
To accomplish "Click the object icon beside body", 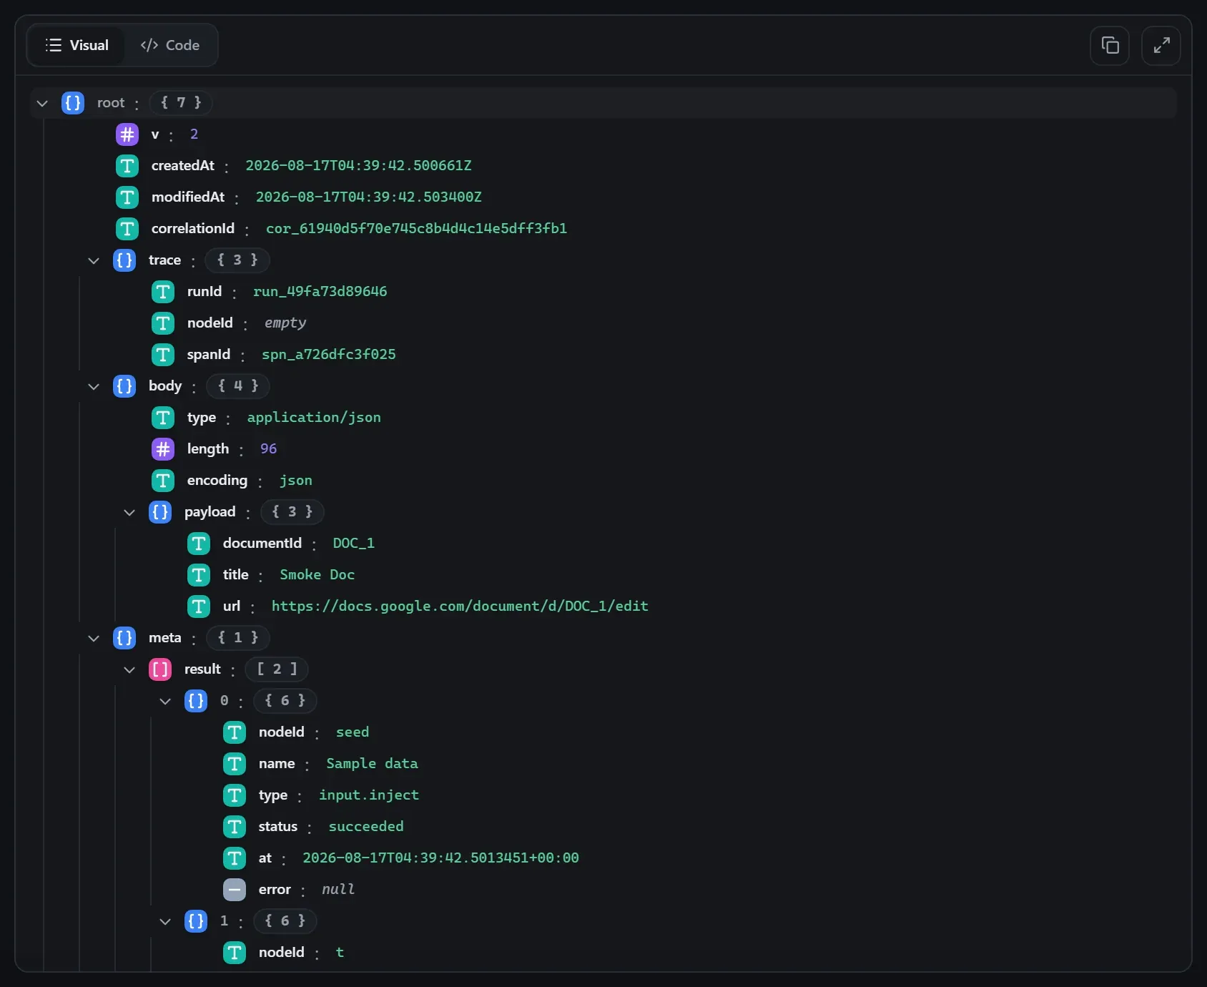I will tap(124, 386).
